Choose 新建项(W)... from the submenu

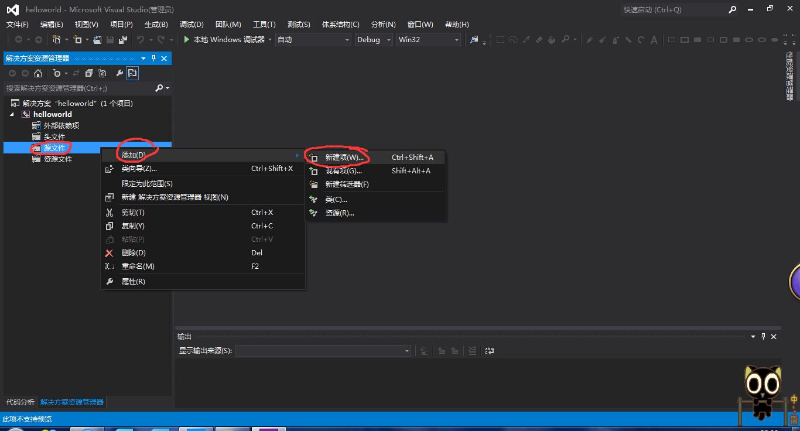coord(375,158)
